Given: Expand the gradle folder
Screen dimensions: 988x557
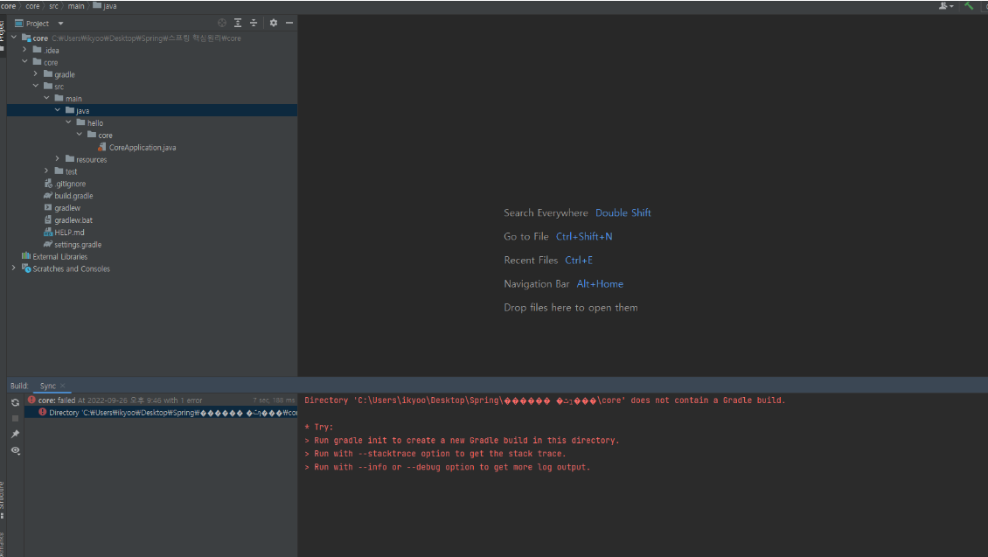Looking at the screenshot, I should [35, 73].
